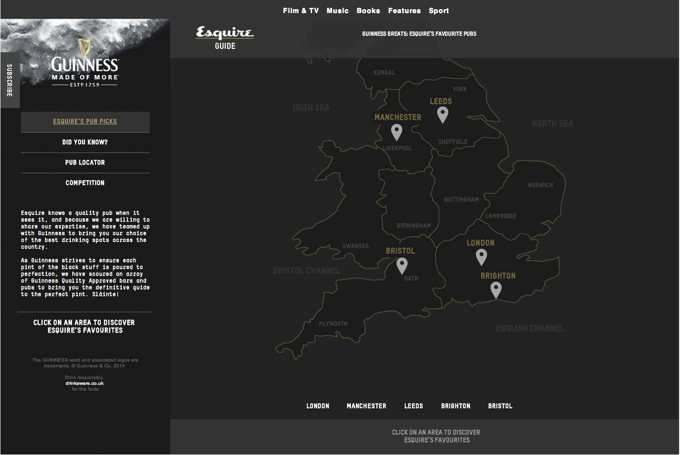Follow the drinkaware.co.uk link

point(85,383)
